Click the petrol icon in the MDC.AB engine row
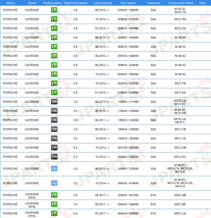 click(x=54, y=195)
